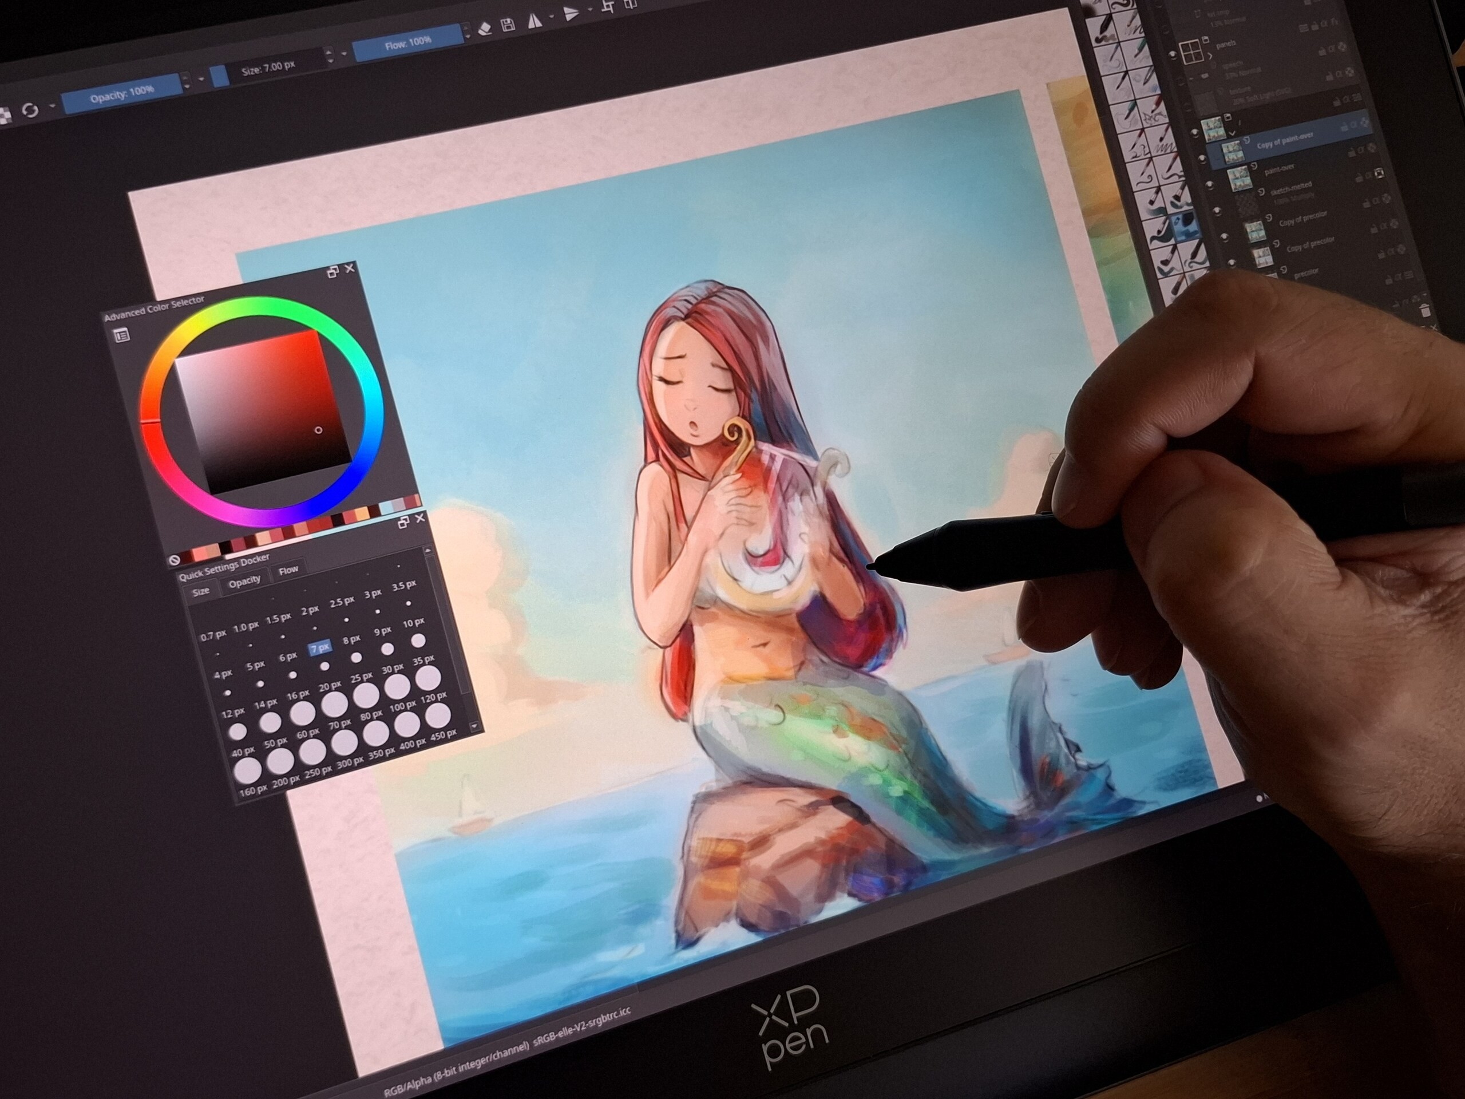Click the vertical mirror tool icon
1465x1099 pixels.
(571, 14)
